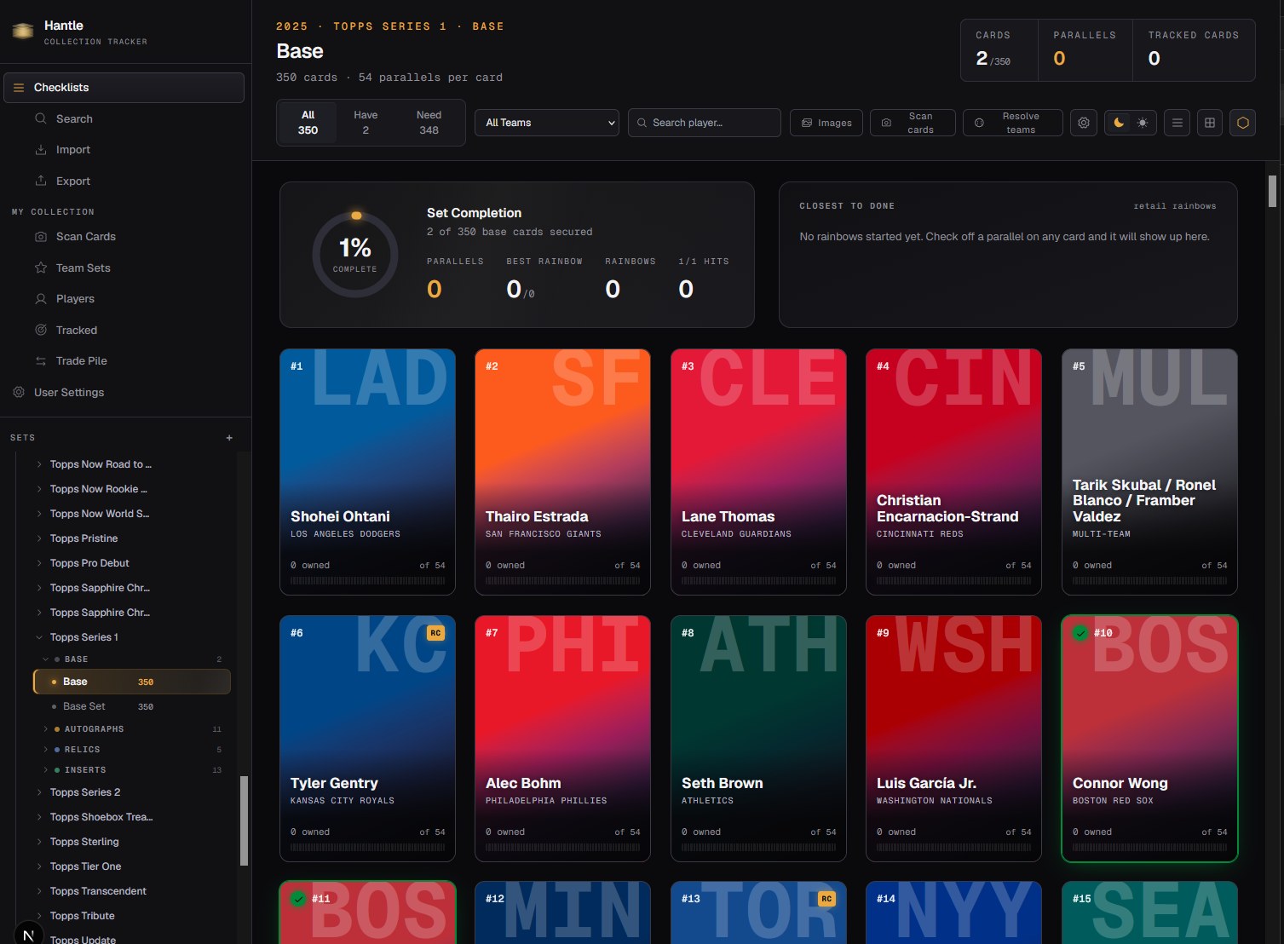Screen dimensions: 1284x944
Task: Click the Images toolbar button
Action: coord(826,123)
